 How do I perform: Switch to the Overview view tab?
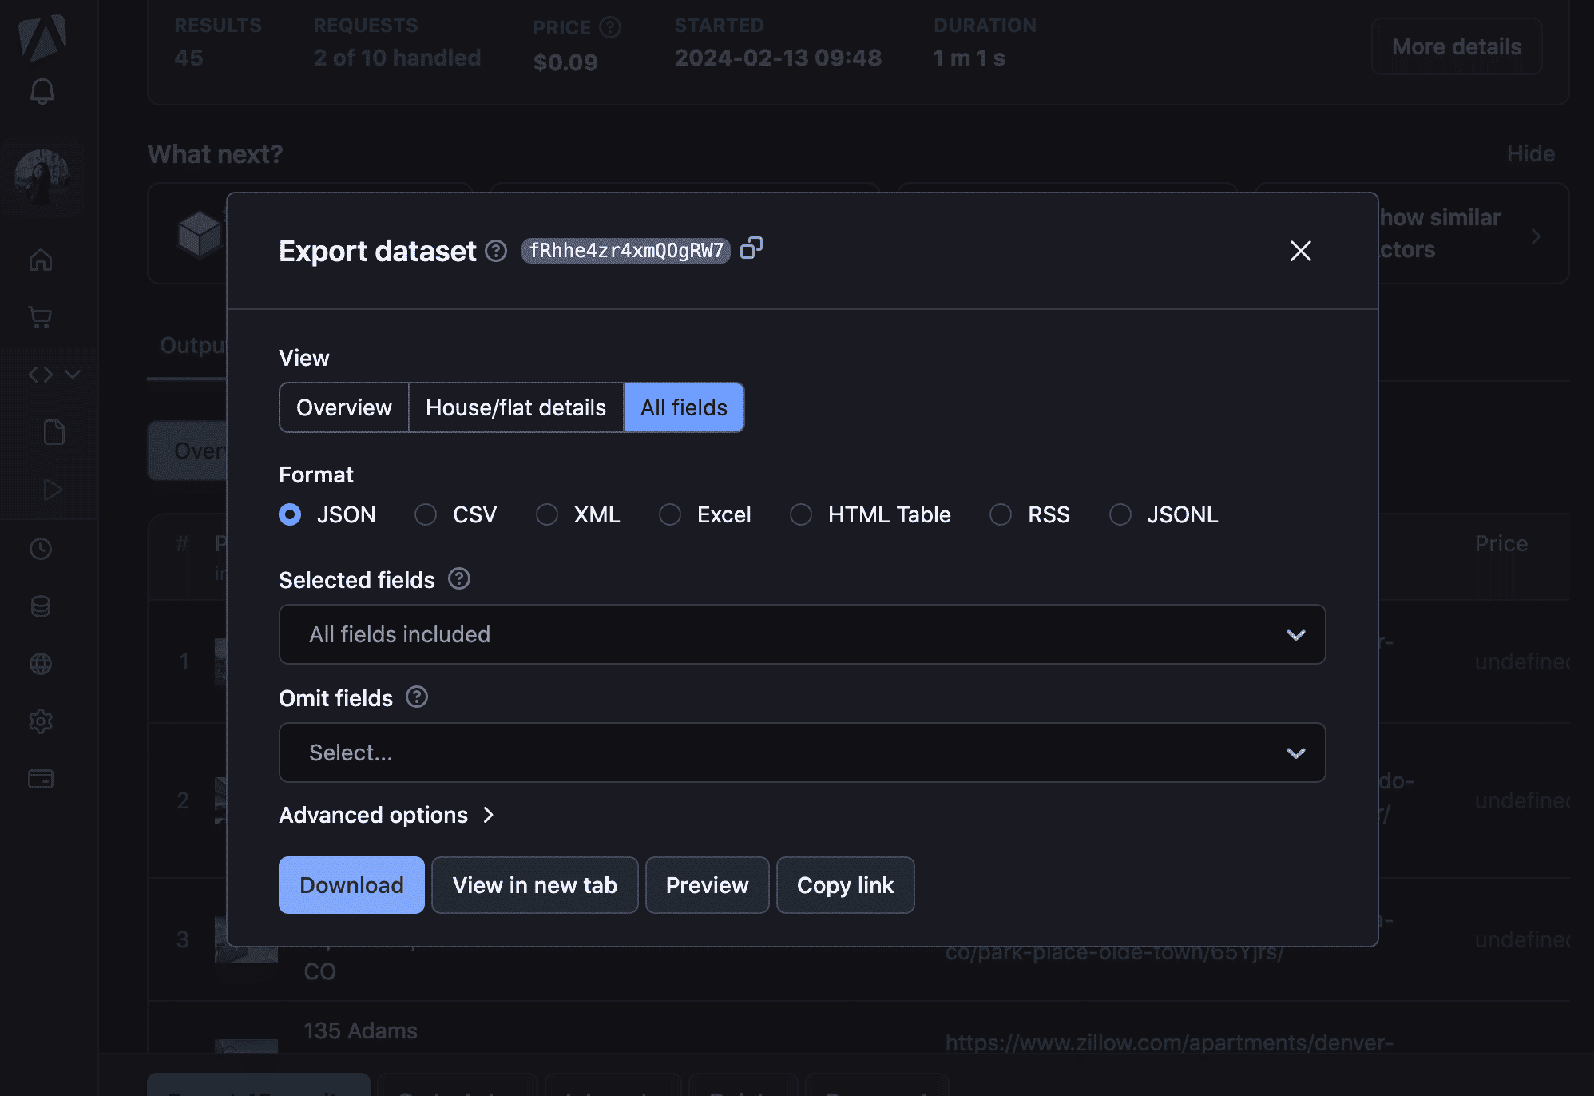coord(343,407)
